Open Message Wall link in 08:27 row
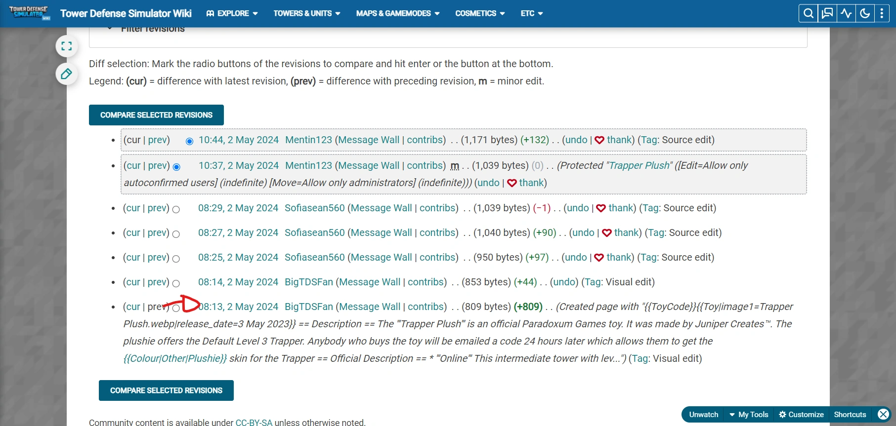This screenshot has height=426, width=896. tap(382, 233)
